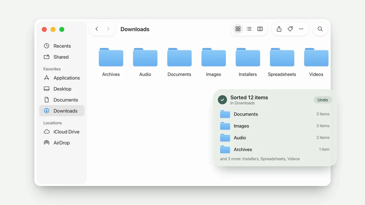This screenshot has height=205, width=365.
Task: Click Images row in sorted notification
Action: (x=275, y=126)
